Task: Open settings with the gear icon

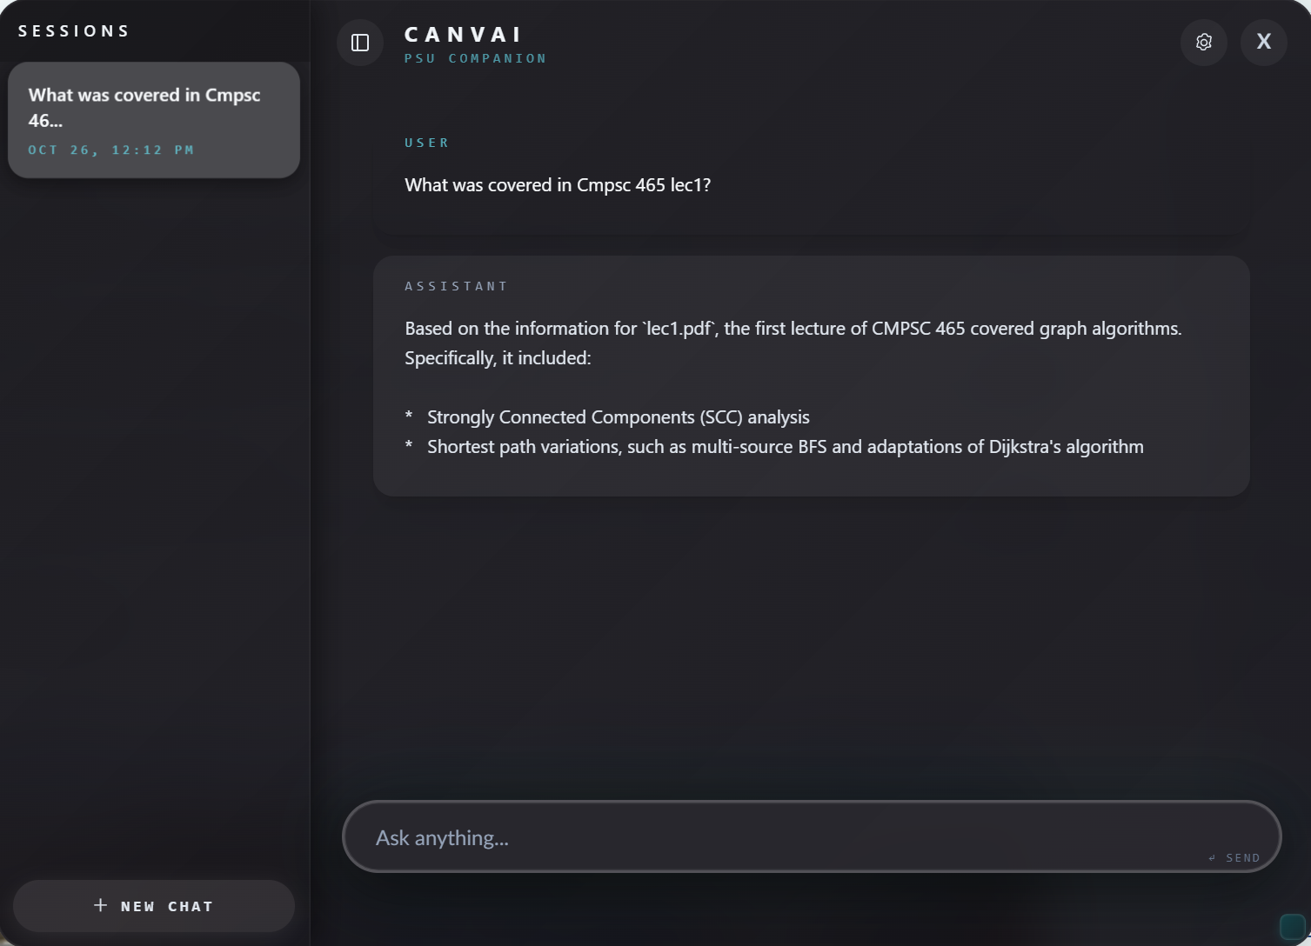Action: click(1204, 43)
